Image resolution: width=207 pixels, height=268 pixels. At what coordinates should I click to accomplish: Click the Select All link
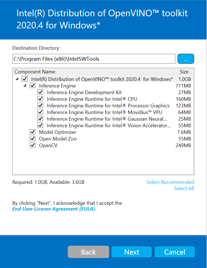184,189
